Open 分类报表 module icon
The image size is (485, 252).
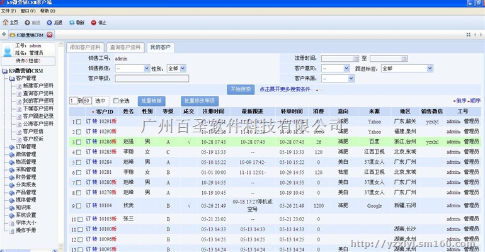pos(12,185)
